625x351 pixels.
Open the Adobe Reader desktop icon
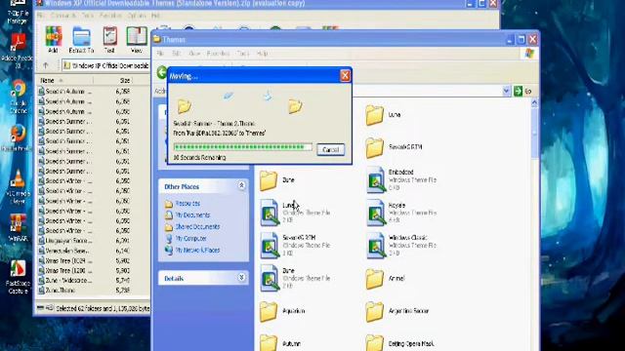[18, 51]
